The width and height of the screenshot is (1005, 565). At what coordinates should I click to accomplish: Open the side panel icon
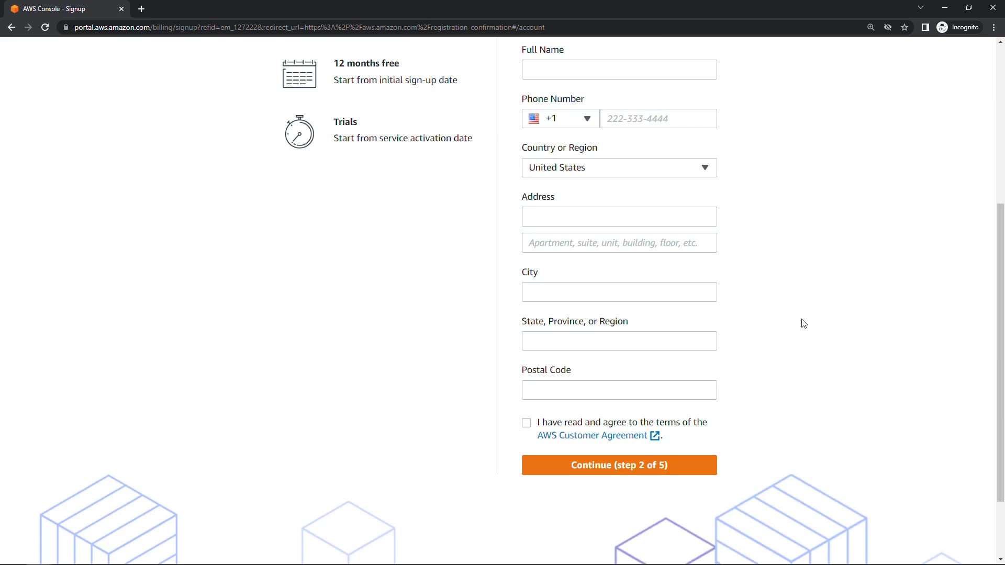[925, 27]
